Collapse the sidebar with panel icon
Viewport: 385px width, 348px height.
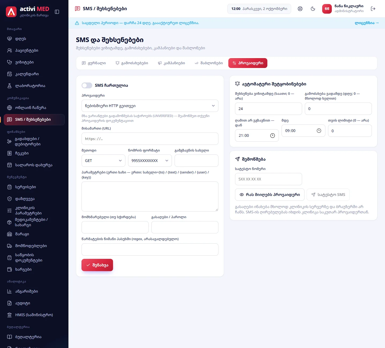(57, 12)
